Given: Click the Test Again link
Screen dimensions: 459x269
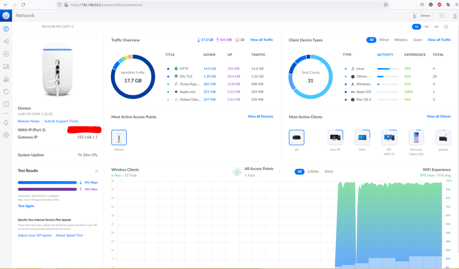Looking at the screenshot, I should tap(26, 206).
